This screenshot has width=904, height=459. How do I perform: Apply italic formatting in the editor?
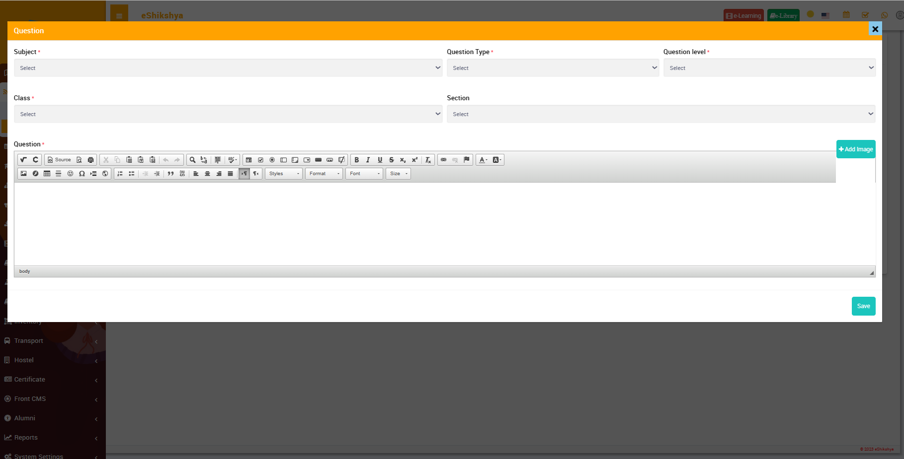tap(368, 160)
